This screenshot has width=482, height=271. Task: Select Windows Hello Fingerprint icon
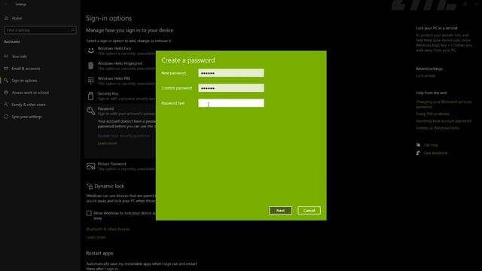[x=90, y=65]
